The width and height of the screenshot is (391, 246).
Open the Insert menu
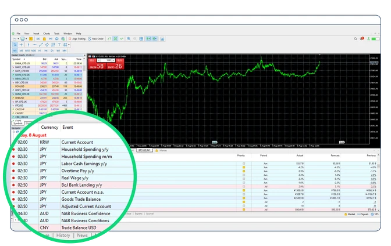(x=36, y=34)
